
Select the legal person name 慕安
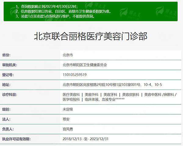click(x=66, y=119)
